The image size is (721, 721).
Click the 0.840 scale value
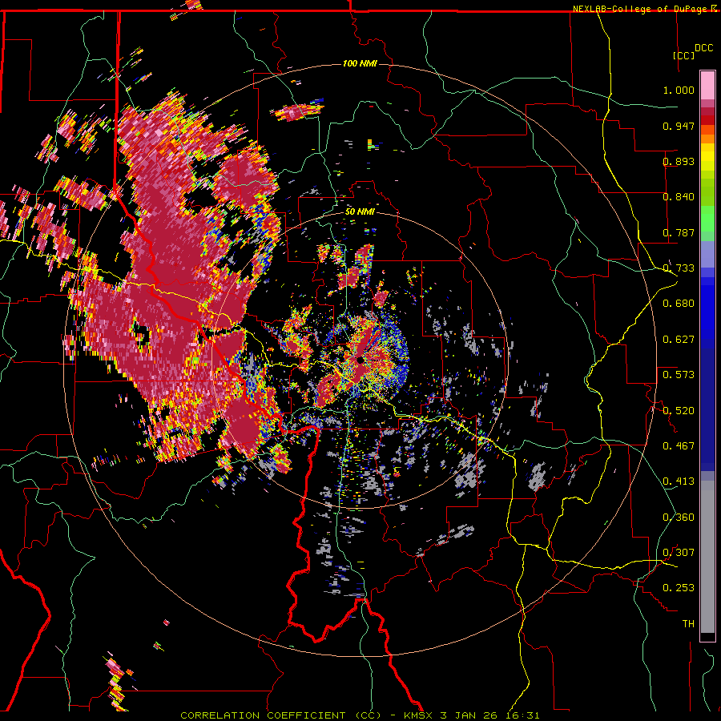(679, 197)
